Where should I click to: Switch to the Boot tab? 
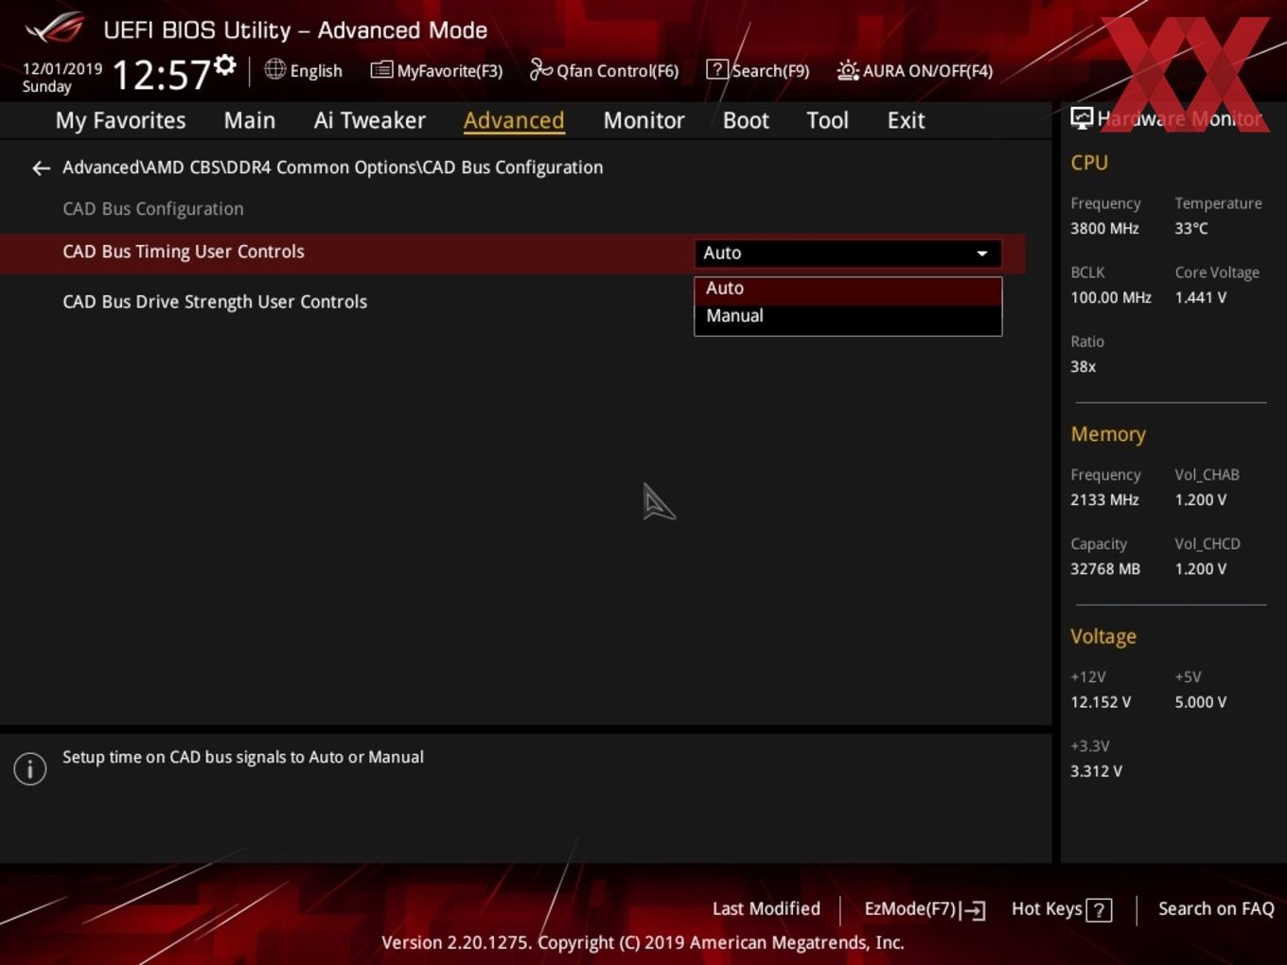(x=746, y=120)
